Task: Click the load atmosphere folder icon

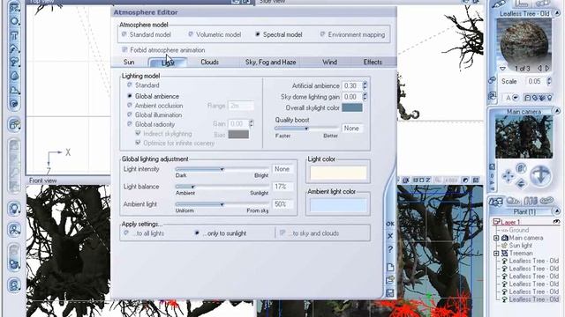Action: (x=390, y=280)
